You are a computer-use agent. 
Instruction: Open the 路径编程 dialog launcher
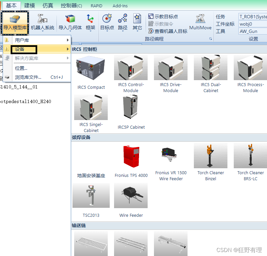(210, 39)
